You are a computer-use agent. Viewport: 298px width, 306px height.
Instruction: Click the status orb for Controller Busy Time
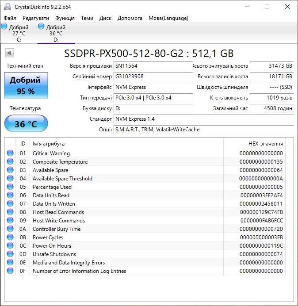click(10, 229)
